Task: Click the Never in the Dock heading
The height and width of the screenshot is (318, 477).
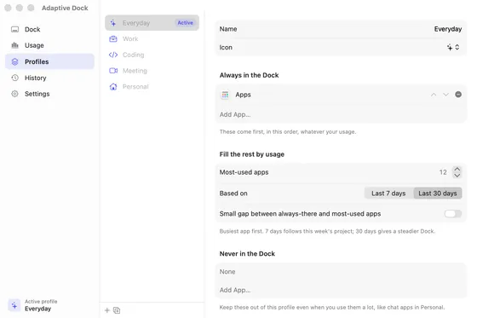Action: pos(247,254)
